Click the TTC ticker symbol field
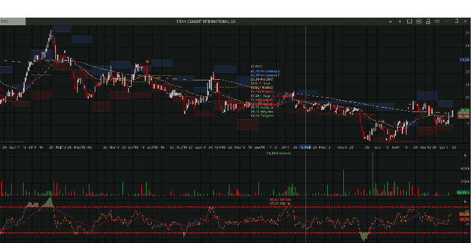Image resolution: width=472 pixels, height=243 pixels. (12, 22)
